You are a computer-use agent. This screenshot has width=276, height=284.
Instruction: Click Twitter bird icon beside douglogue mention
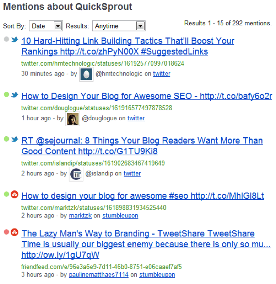(x=15, y=95)
